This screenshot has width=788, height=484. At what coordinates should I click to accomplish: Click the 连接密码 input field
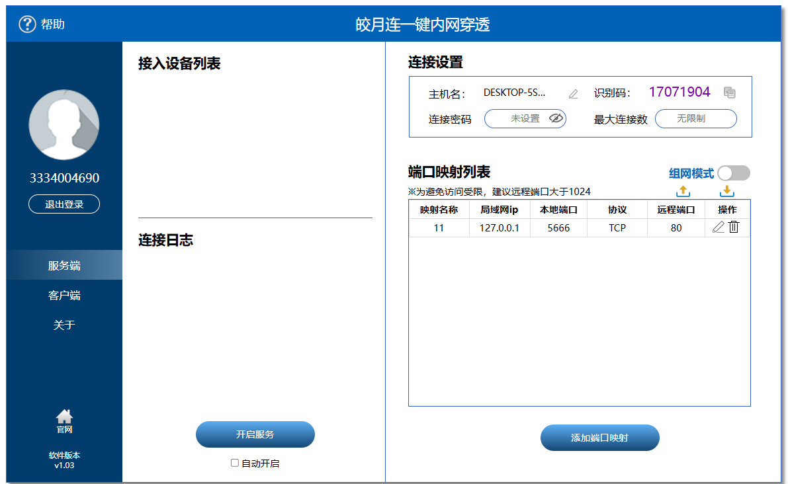click(x=517, y=118)
